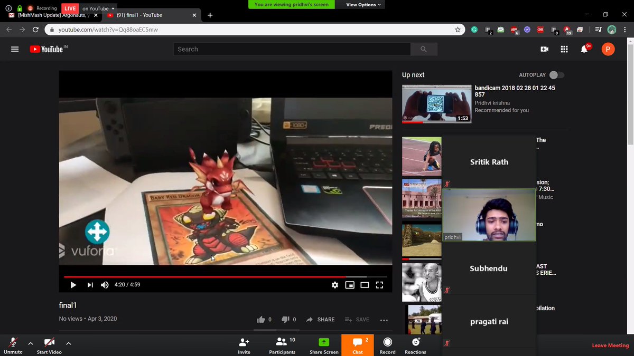
Task: Leave the Zoom meeting
Action: click(610, 345)
